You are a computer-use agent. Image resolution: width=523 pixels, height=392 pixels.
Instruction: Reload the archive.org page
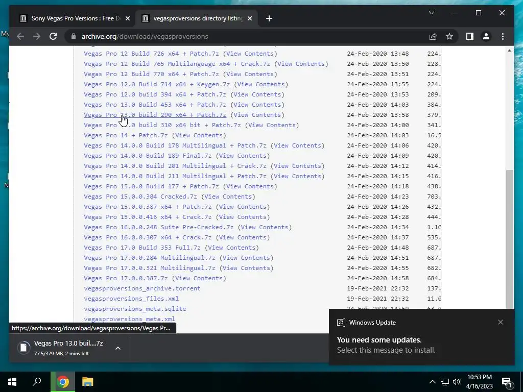[53, 36]
